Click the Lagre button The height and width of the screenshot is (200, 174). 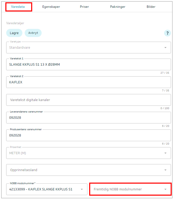click(x=14, y=33)
